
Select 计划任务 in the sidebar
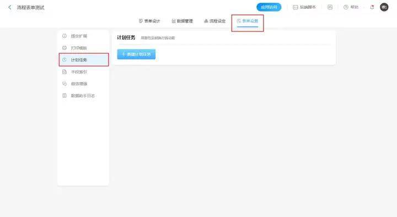coord(84,60)
